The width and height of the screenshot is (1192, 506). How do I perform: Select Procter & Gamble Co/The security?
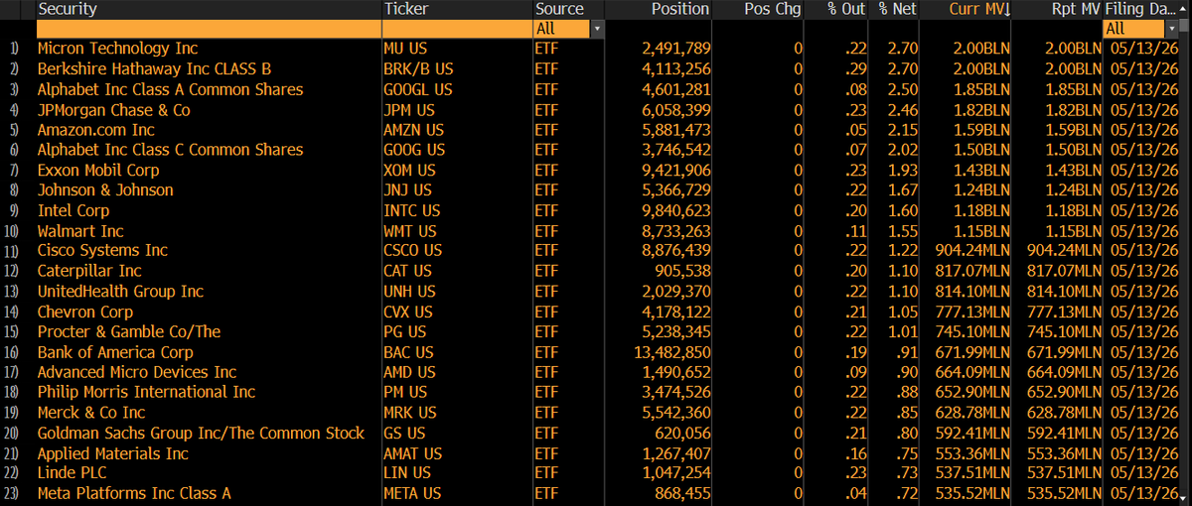pos(129,331)
